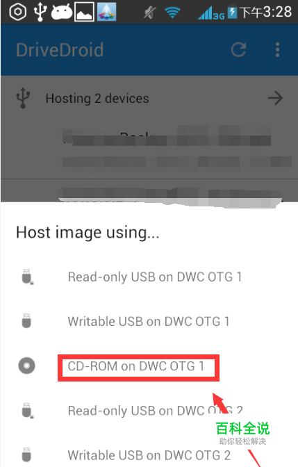Tap the USB connection icon in status bar
Viewport: 298px width, 467px height.
point(40,12)
